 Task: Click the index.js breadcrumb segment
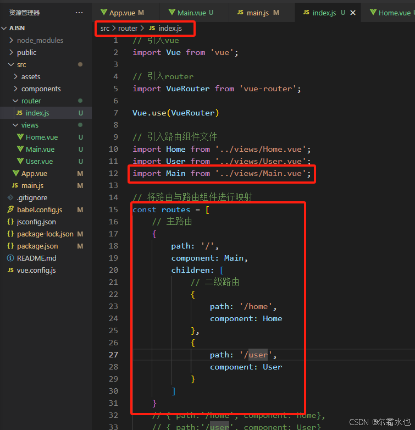point(165,28)
